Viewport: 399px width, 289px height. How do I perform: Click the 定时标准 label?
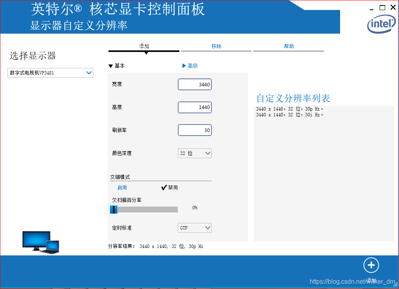tap(122, 228)
